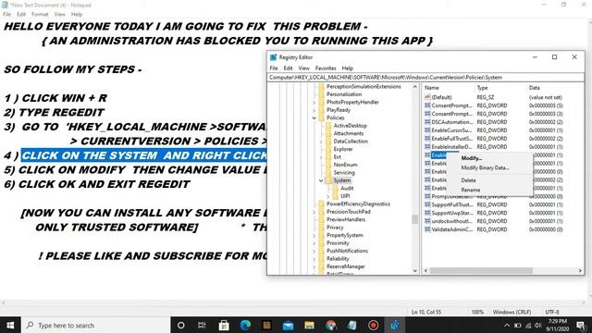
Task: Expand the DataCollection key
Action: (x=321, y=142)
